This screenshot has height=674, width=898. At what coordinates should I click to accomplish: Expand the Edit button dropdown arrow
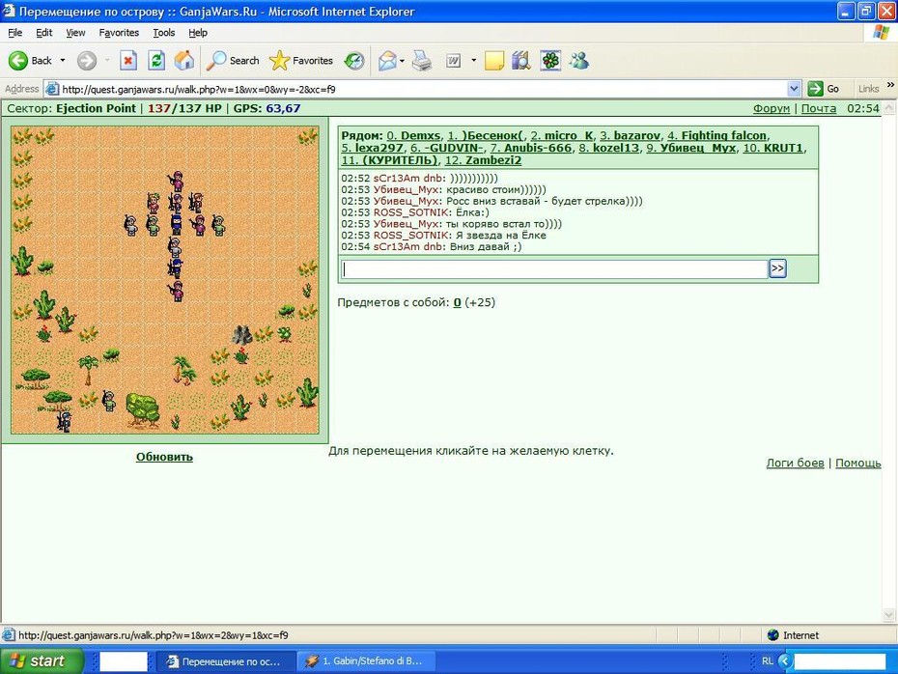tap(474, 60)
